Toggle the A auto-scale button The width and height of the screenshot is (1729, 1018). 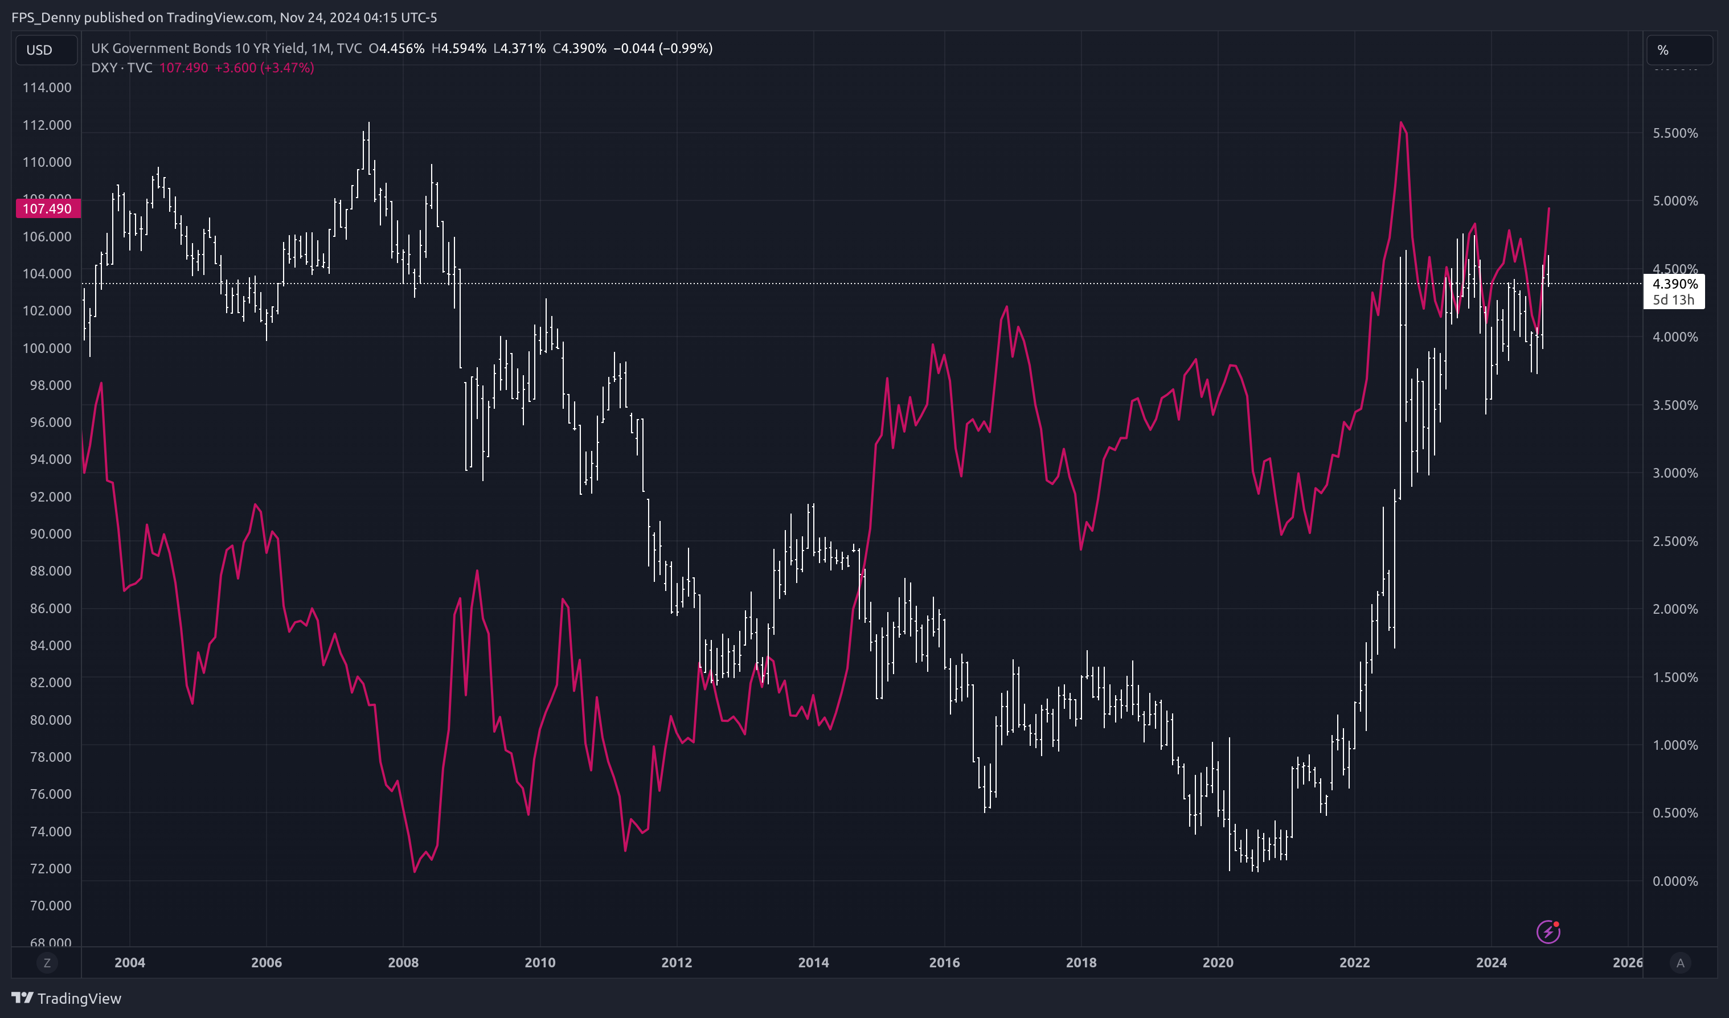click(x=1680, y=962)
